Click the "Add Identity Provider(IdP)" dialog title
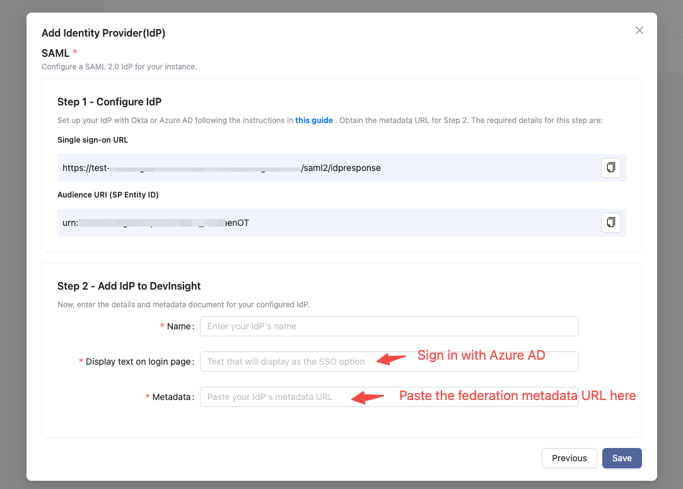This screenshot has width=683, height=489. 103,33
